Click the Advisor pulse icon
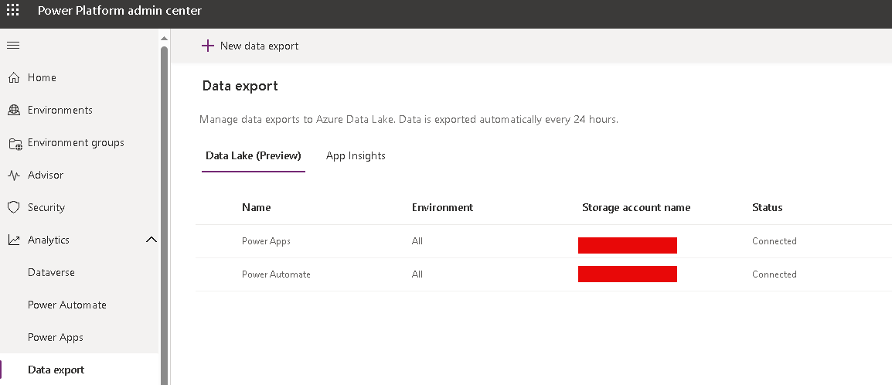892x385 pixels. click(14, 175)
